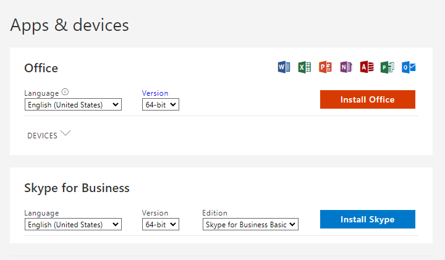This screenshot has width=445, height=260.
Task: Open the Office Version 64-bit dropdown
Action: pyautogui.click(x=161, y=104)
